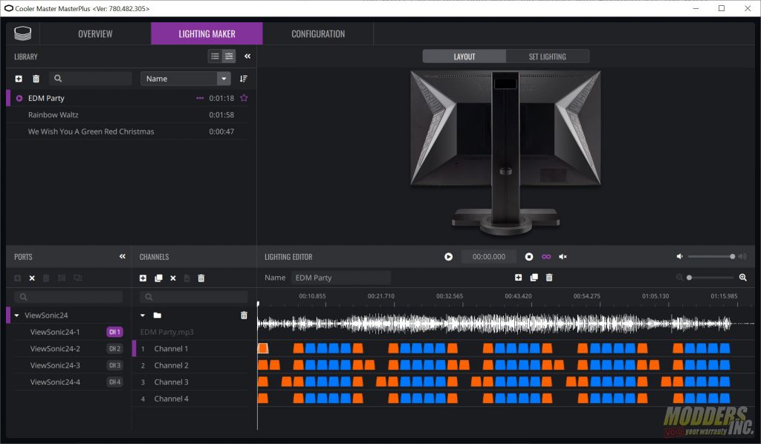The image size is (761, 444).
Task: Select first orange block in Channel 1 track
Action: (263, 348)
